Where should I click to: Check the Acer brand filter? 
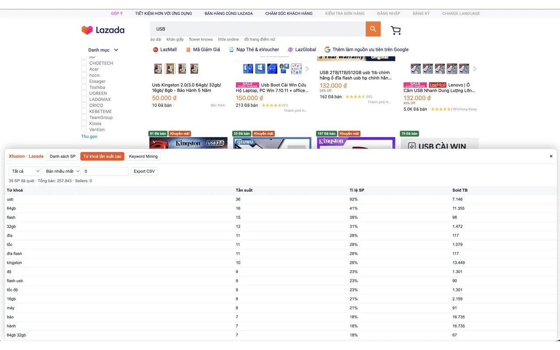coord(84,69)
